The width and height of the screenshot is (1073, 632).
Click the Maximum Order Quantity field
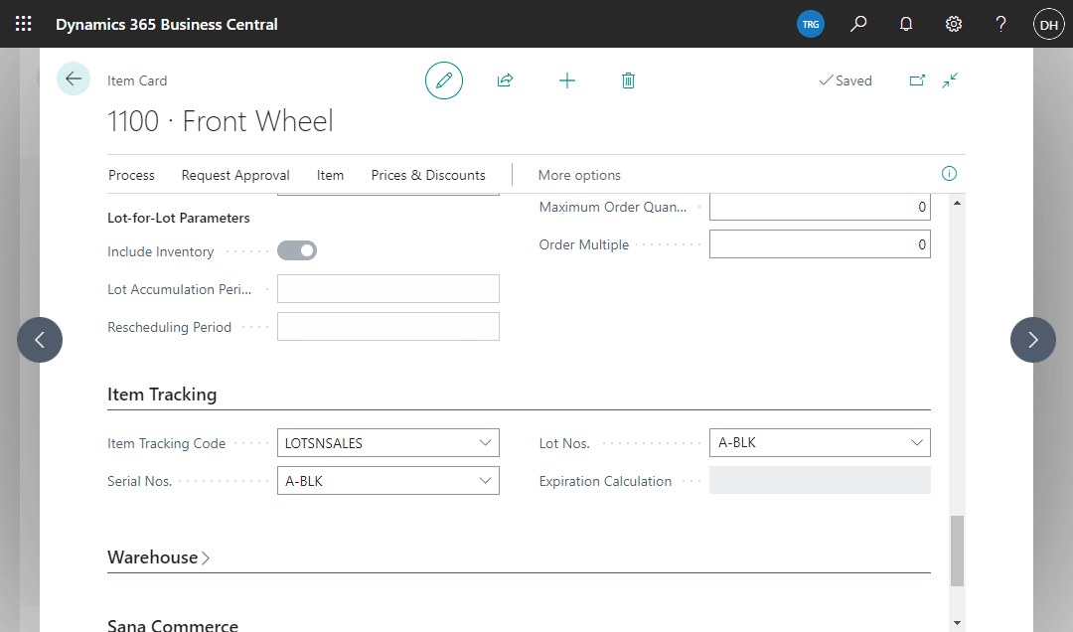click(820, 206)
